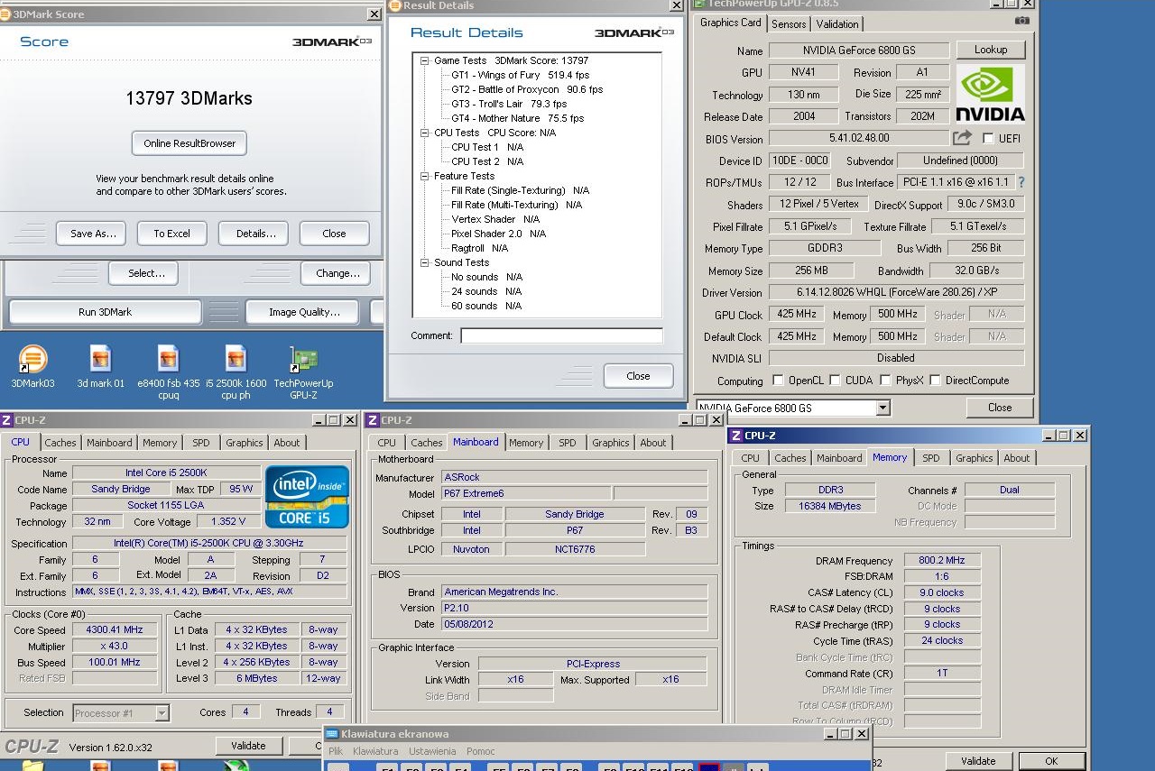Click the Online ResultBrowser button
Image resolution: width=1155 pixels, height=771 pixels.
189,143
